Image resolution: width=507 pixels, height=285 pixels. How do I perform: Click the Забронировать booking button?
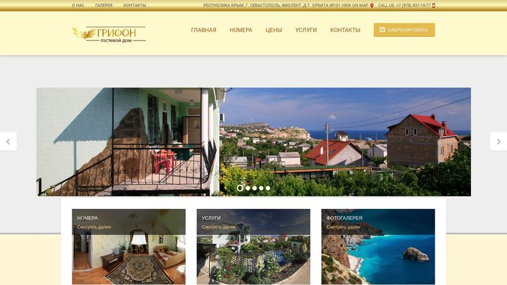point(404,30)
